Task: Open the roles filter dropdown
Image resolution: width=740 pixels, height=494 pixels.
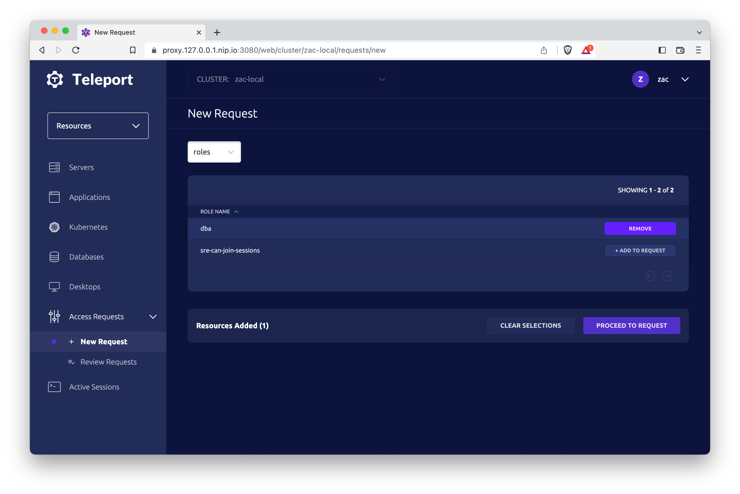Action: 214,152
